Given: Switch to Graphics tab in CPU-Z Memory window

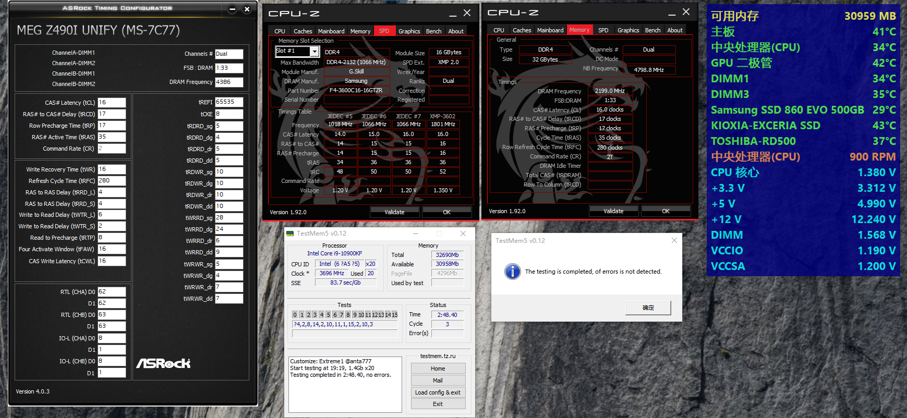Looking at the screenshot, I should tap(628, 30).
